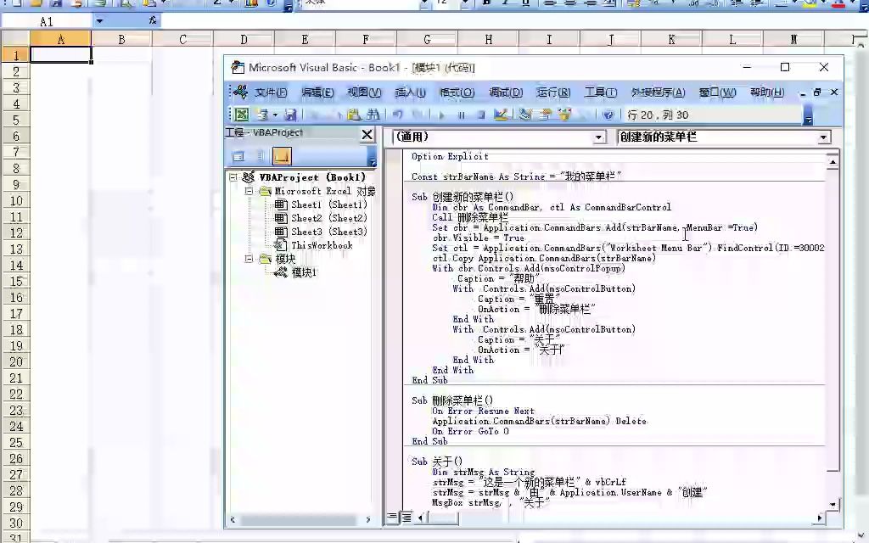Screen dimensions: 869x543
Task: Close the 工程 - VBAProject panel
Action: tap(367, 134)
